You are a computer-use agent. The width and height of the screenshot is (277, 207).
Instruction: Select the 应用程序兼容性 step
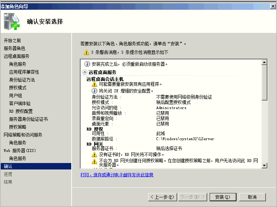pos(24,72)
